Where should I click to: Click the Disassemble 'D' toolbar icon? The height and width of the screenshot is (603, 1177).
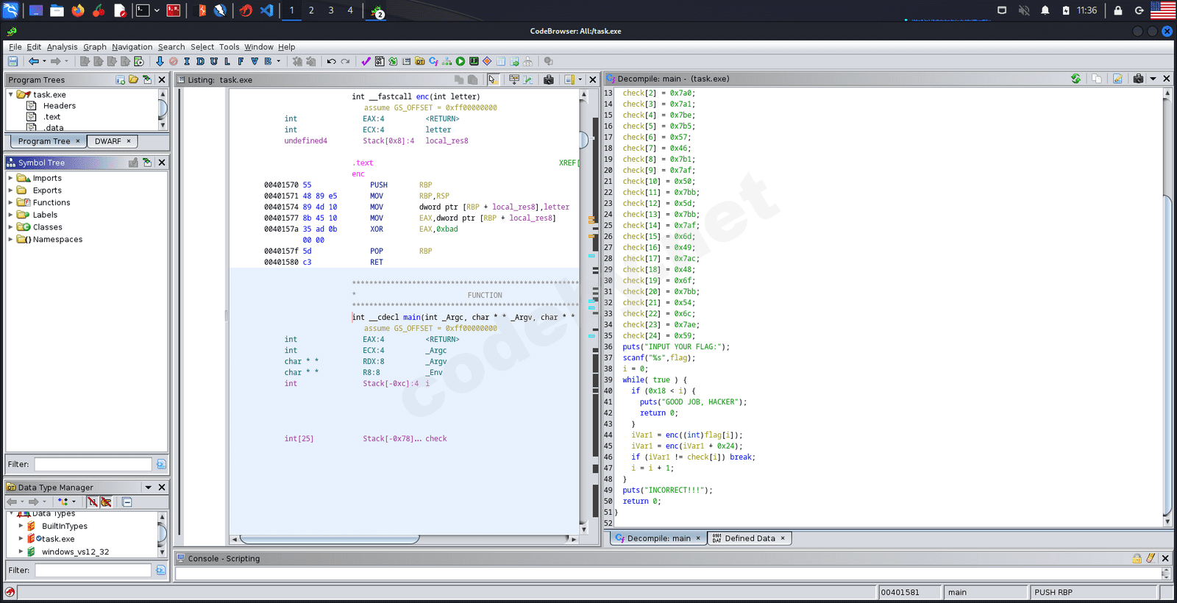pyautogui.click(x=200, y=62)
